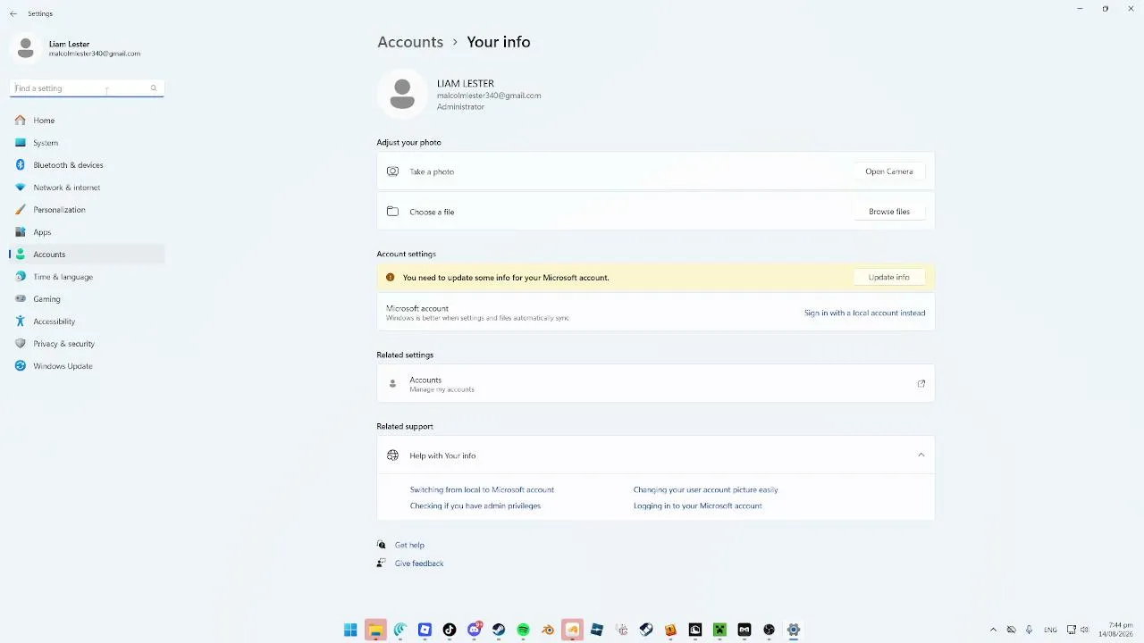Click the LIAM LESTER profile picture on Your info
Screen dimensions: 1144x643
point(402,93)
